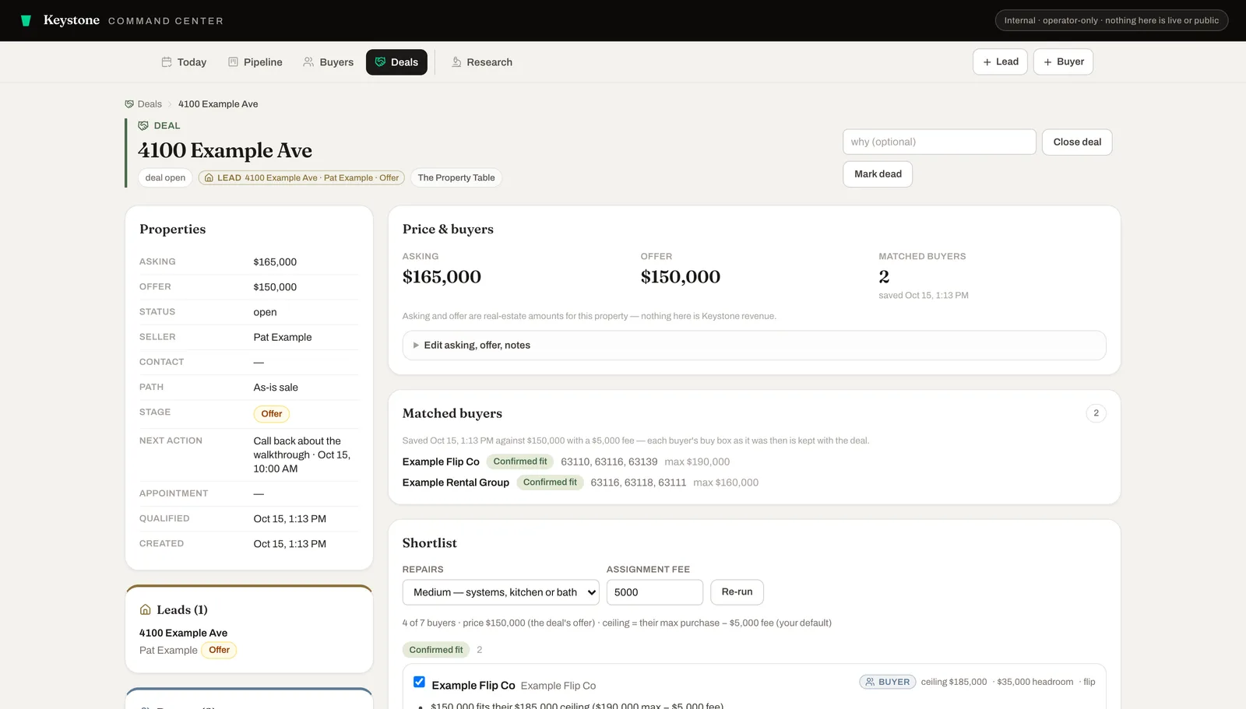Click The Property Table chip
Viewport: 1246px width, 709px height.
(456, 177)
